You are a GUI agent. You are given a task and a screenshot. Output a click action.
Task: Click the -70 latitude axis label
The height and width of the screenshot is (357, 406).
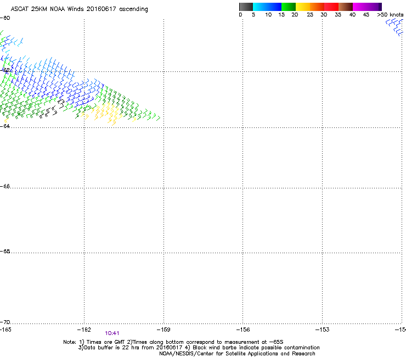click(x=5, y=322)
